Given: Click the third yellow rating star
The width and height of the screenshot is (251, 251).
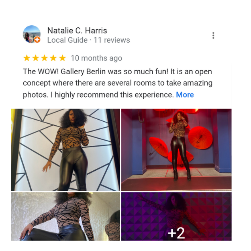Looking at the screenshot, I should [x=45, y=58].
